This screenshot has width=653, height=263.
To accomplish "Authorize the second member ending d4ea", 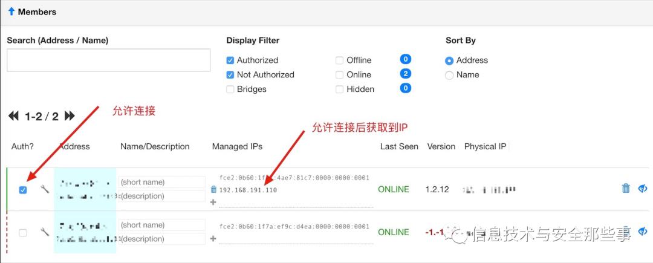I will pos(23,233).
